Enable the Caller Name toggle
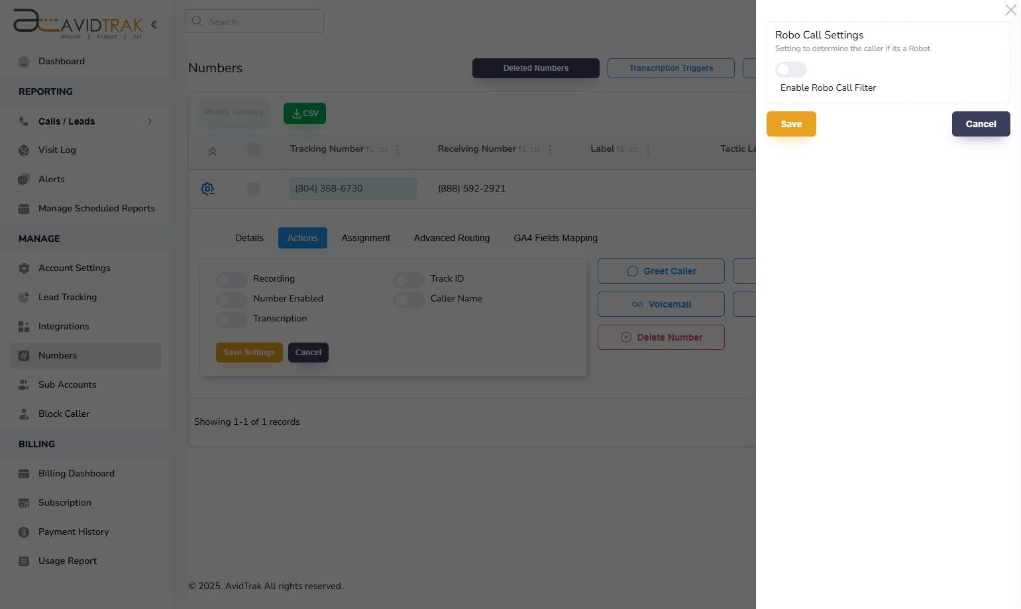Image resolution: width=1021 pixels, height=609 pixels. [x=409, y=300]
